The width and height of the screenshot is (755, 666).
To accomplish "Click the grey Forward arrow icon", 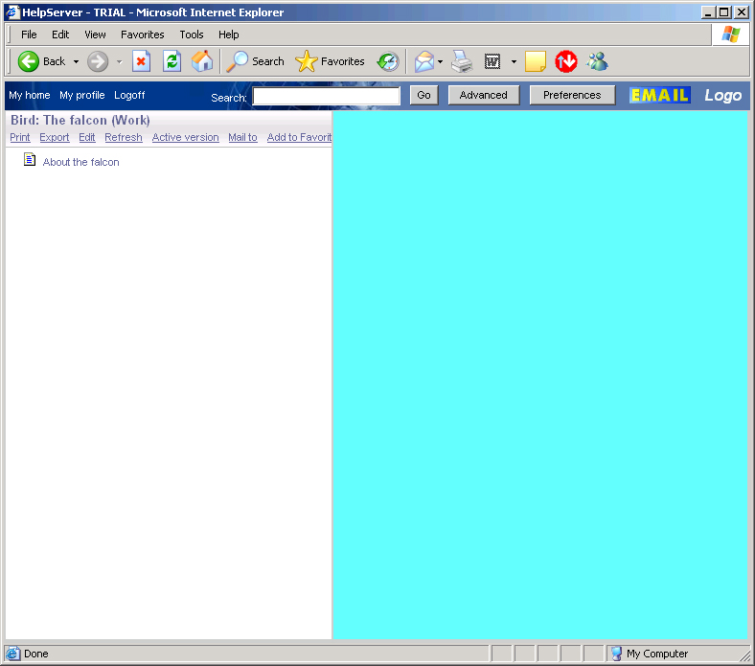I will (x=98, y=61).
